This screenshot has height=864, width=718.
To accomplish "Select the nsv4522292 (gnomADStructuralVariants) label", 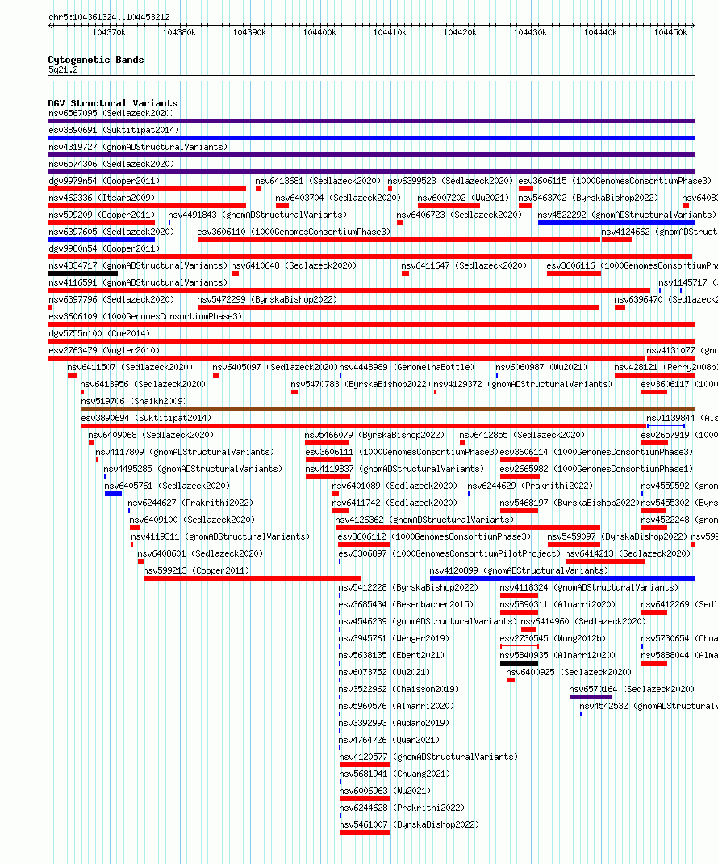I will coord(627,215).
